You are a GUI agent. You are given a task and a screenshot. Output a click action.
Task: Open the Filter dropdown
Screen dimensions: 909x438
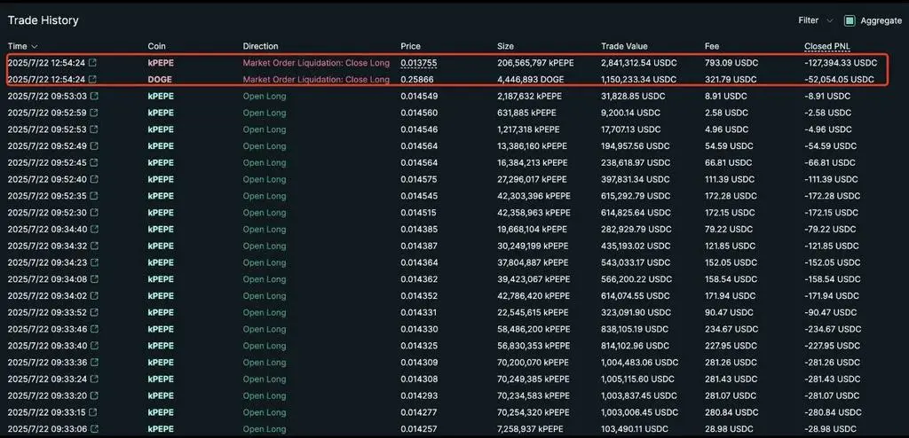(x=816, y=21)
